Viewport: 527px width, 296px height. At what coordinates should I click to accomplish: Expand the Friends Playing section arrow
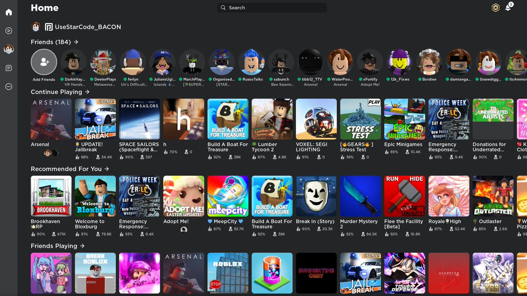[x=82, y=246]
